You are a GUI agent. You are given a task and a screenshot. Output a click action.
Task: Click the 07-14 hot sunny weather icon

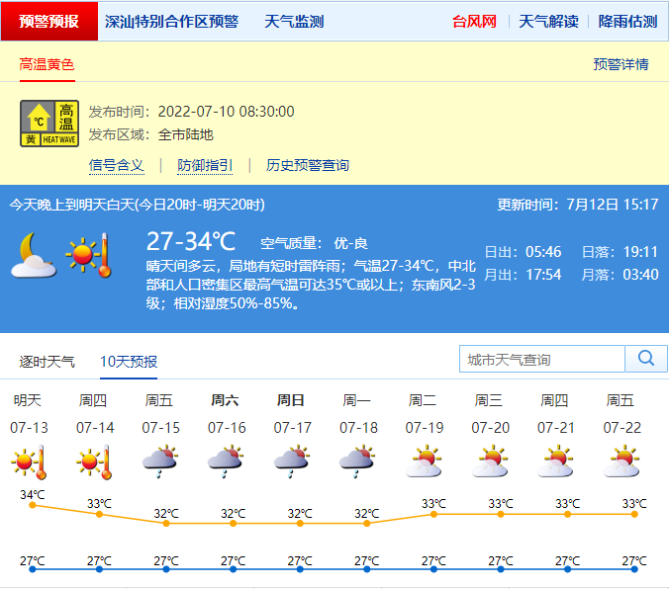coord(95,462)
